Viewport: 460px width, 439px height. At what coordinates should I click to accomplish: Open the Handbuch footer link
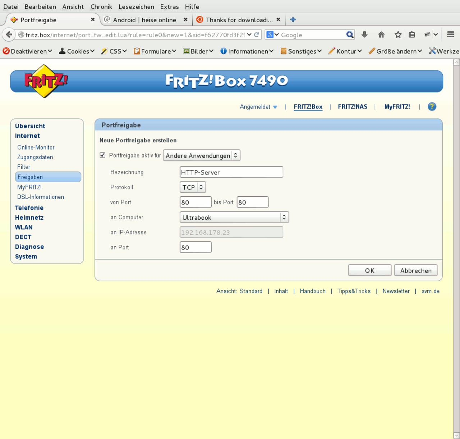point(313,291)
